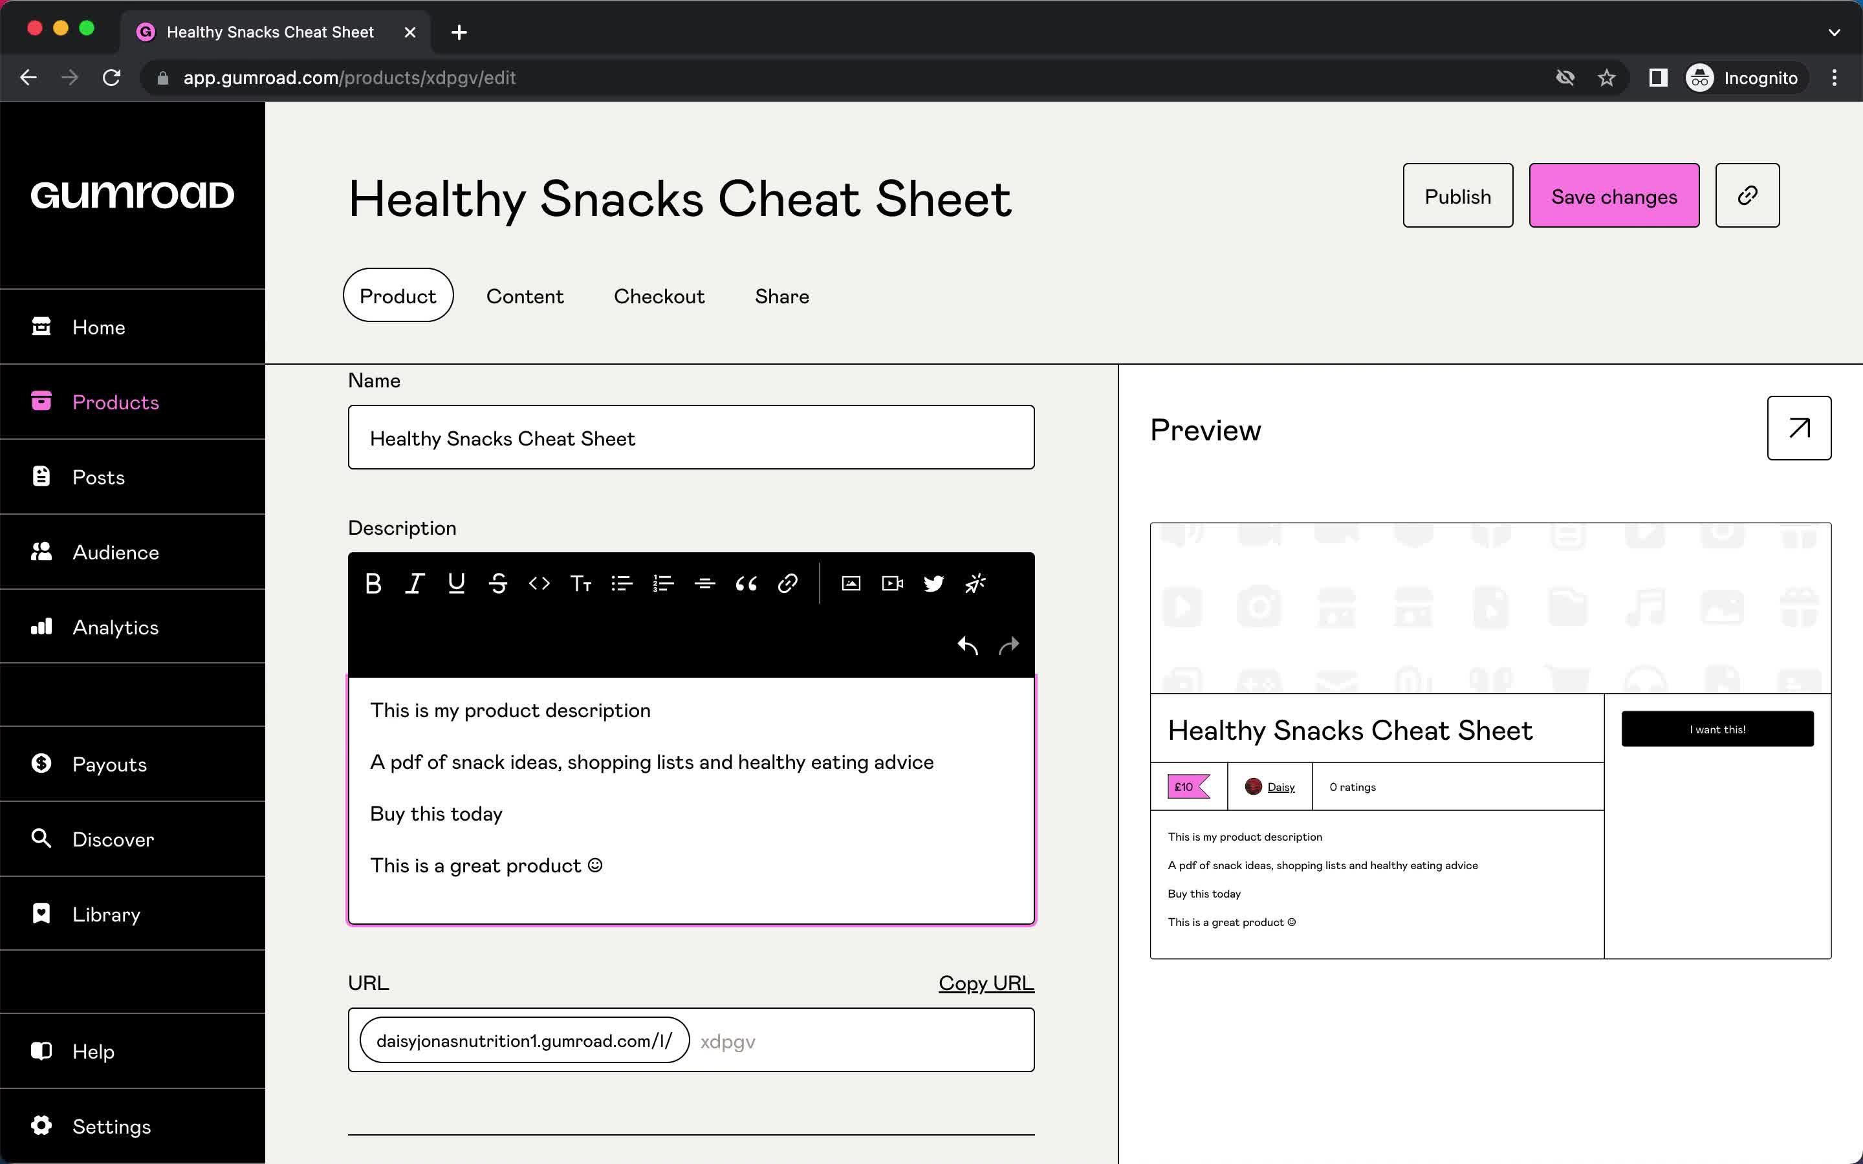Click the magic wand sparkle icon
Screen dimensions: 1863x1164
(x=975, y=582)
